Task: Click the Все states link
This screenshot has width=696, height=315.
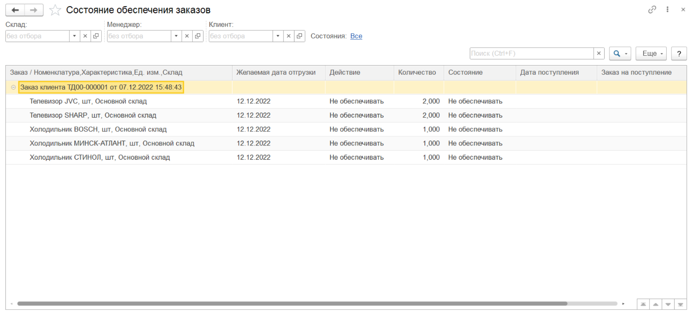Action: [356, 36]
